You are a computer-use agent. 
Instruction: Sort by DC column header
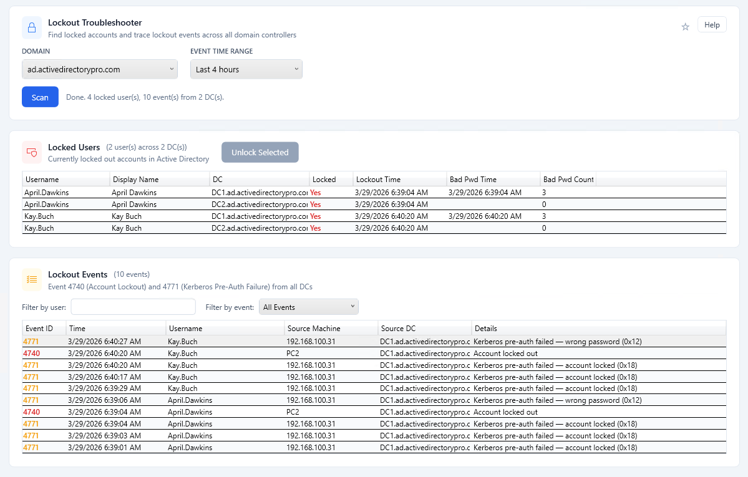tap(259, 180)
